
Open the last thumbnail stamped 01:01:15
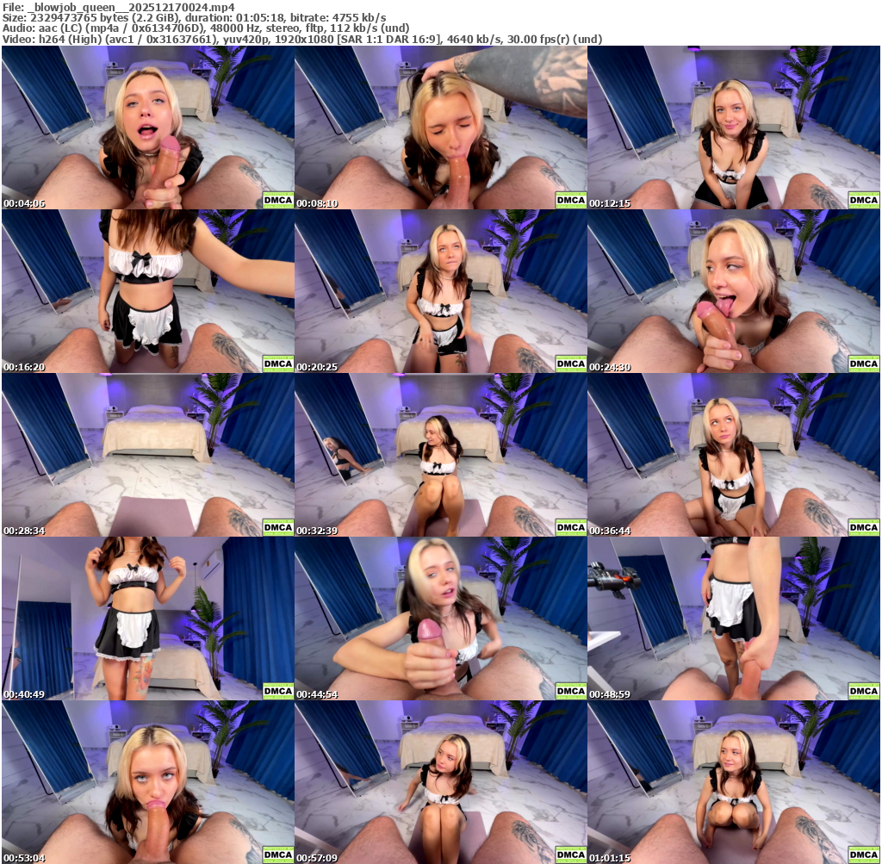point(734,782)
